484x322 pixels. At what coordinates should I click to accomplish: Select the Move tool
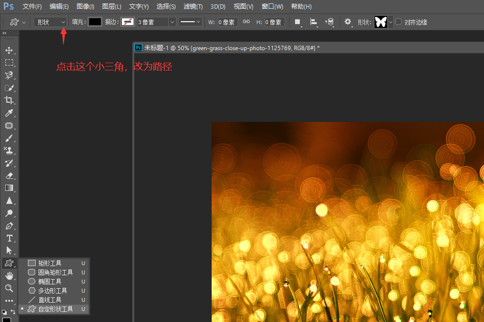9,50
